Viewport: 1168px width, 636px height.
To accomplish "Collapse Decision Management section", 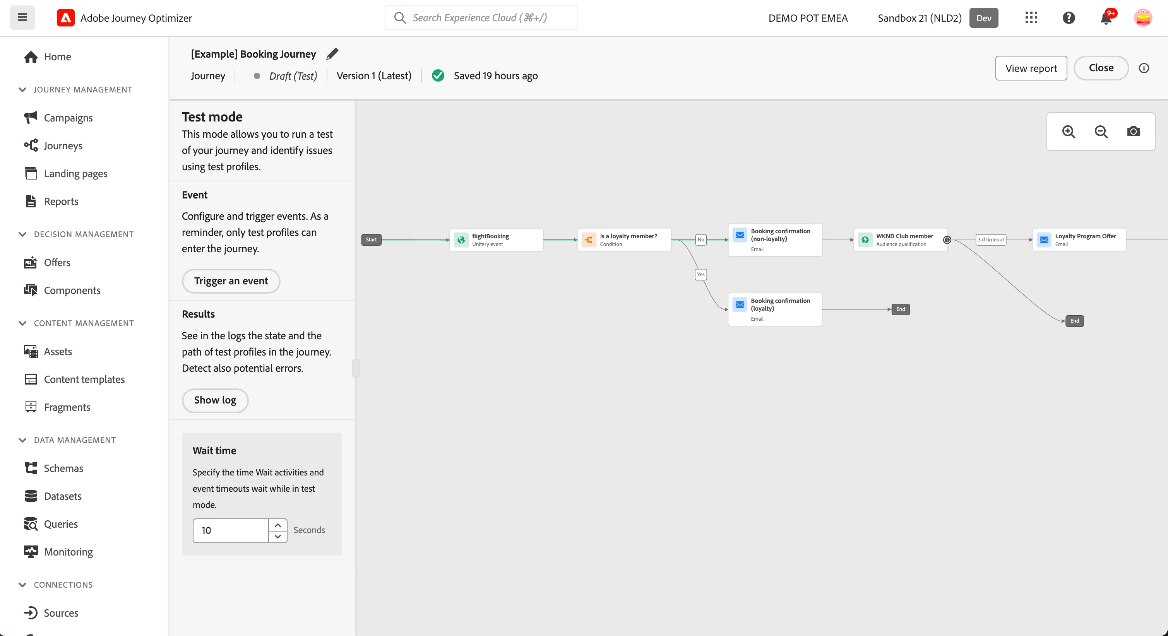I will coord(22,234).
